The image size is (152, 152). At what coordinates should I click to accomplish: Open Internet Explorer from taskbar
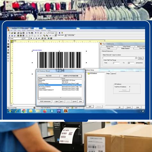pyautogui.click(x=17, y=111)
